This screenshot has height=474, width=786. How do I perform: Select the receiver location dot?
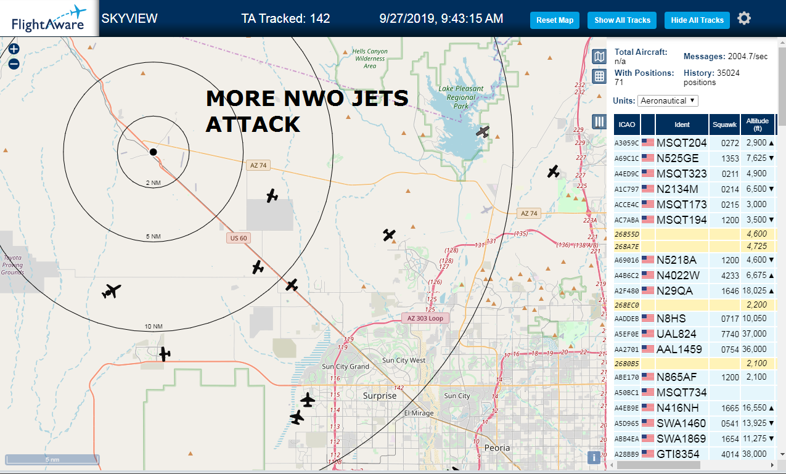pyautogui.click(x=153, y=152)
